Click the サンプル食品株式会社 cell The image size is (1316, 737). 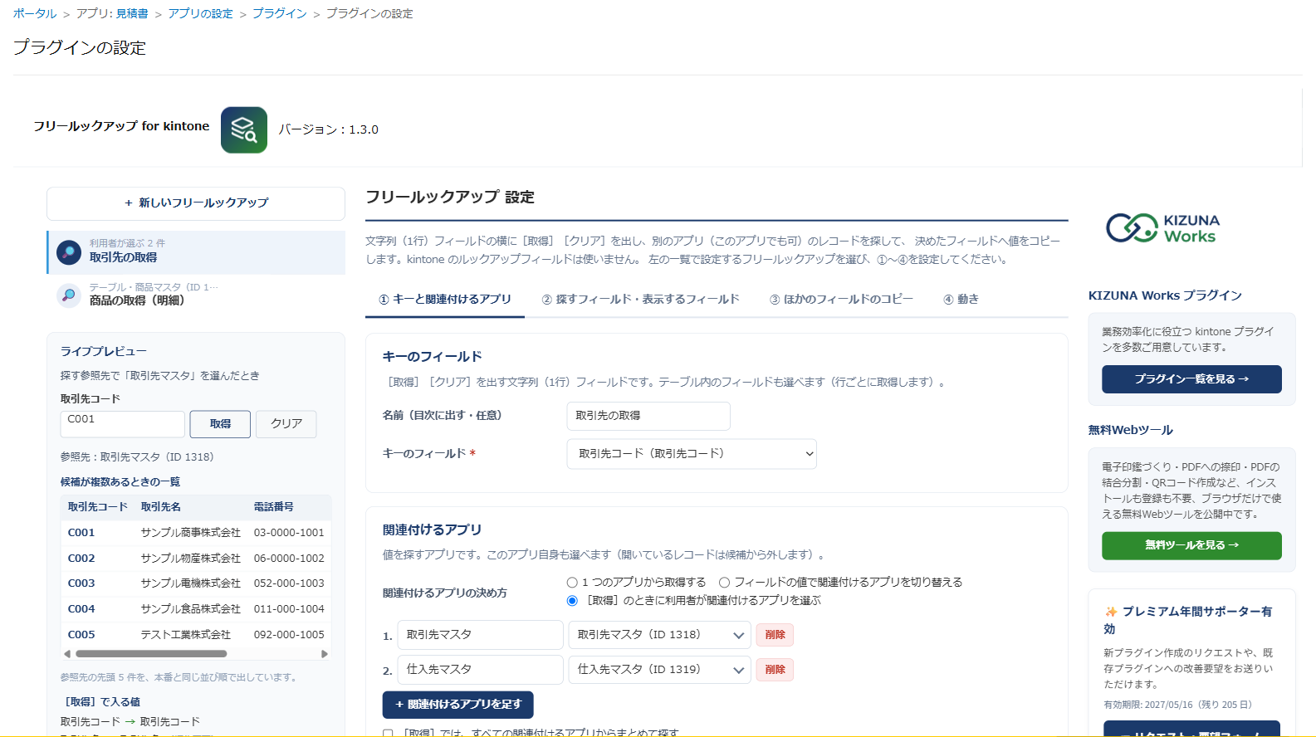[x=190, y=609]
